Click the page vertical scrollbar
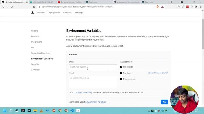Viewport: 204px width, 114px height. (x=203, y=34)
